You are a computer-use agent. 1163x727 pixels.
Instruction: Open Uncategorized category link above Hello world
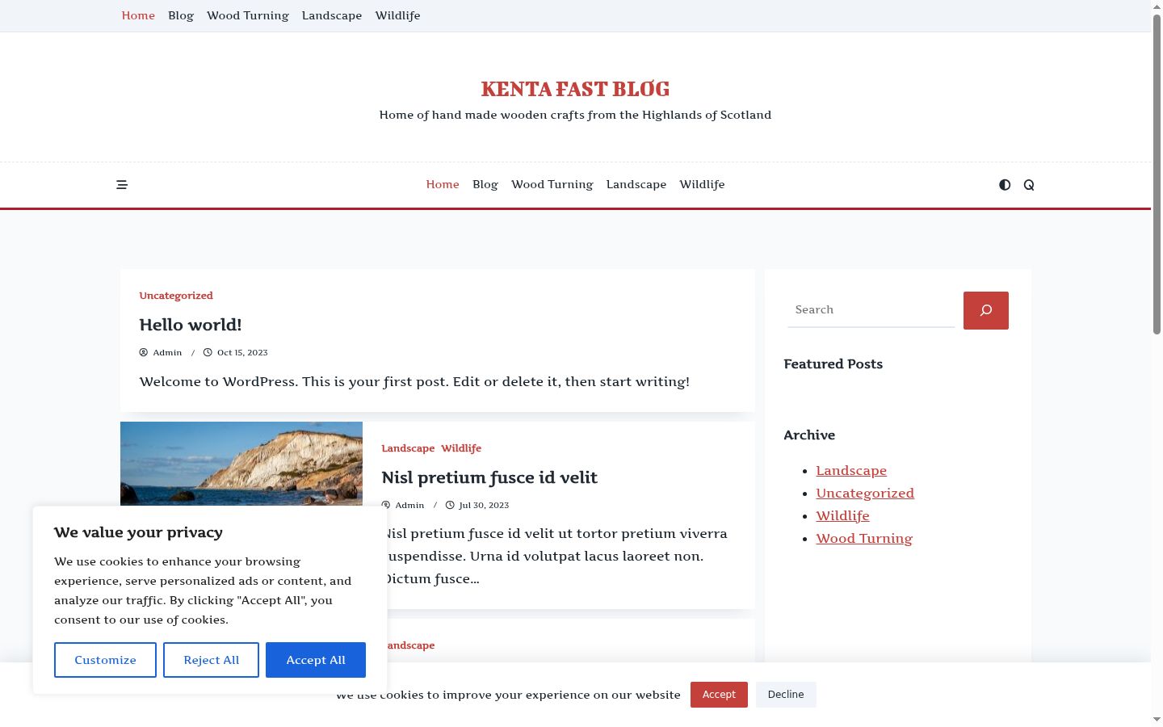[x=176, y=296]
